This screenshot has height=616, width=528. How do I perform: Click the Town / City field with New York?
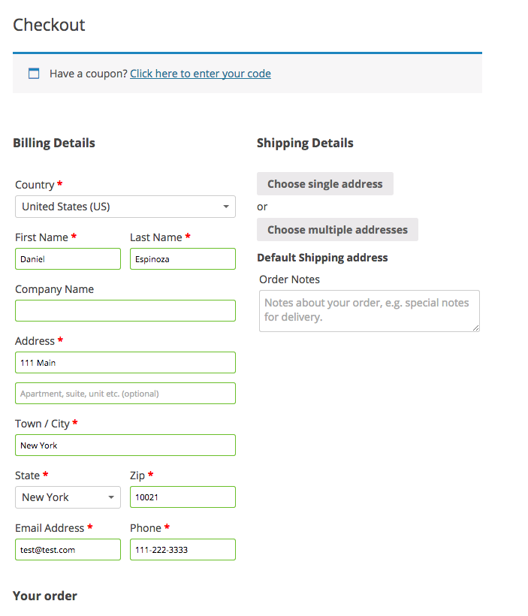(125, 445)
